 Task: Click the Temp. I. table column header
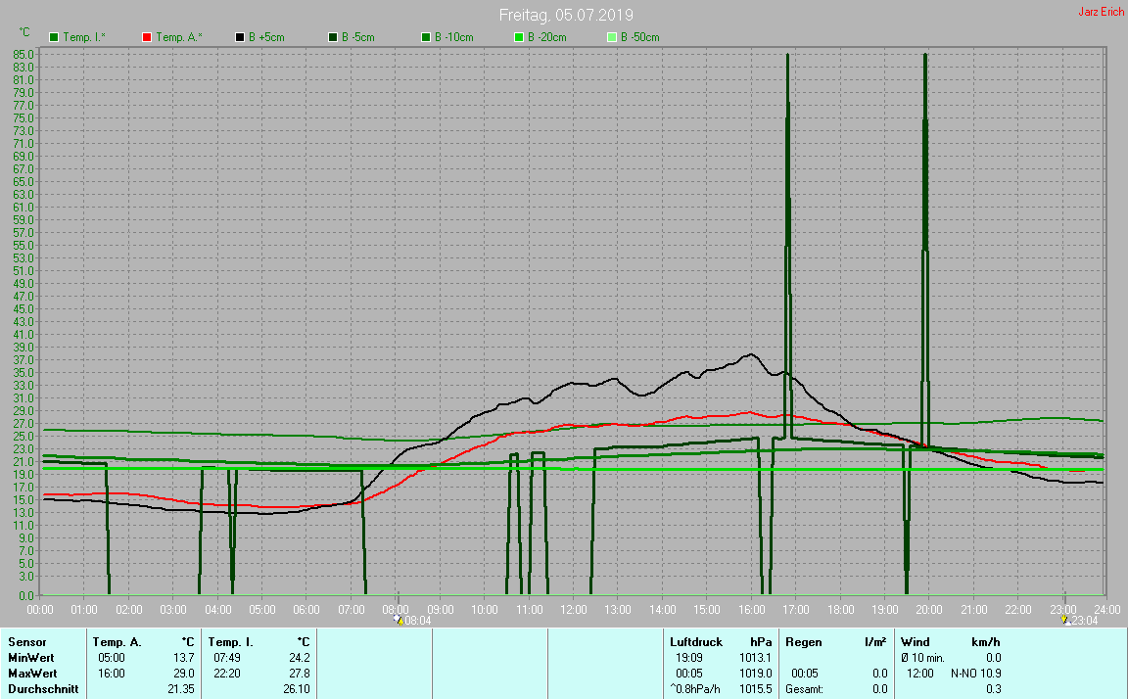[231, 642]
